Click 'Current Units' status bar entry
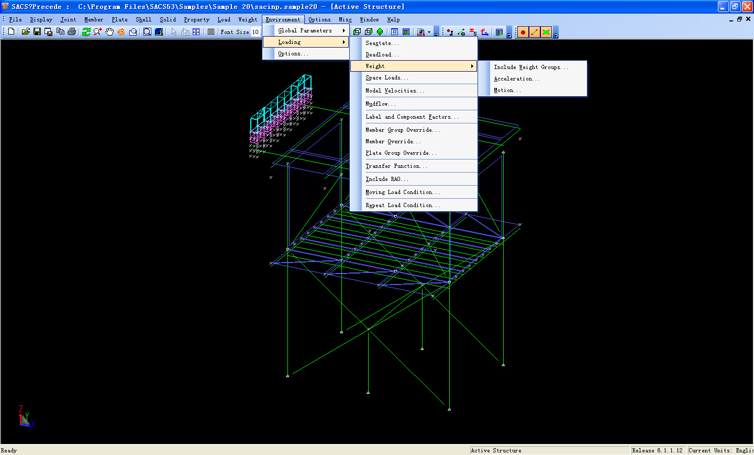754x455 pixels. (x=720, y=450)
